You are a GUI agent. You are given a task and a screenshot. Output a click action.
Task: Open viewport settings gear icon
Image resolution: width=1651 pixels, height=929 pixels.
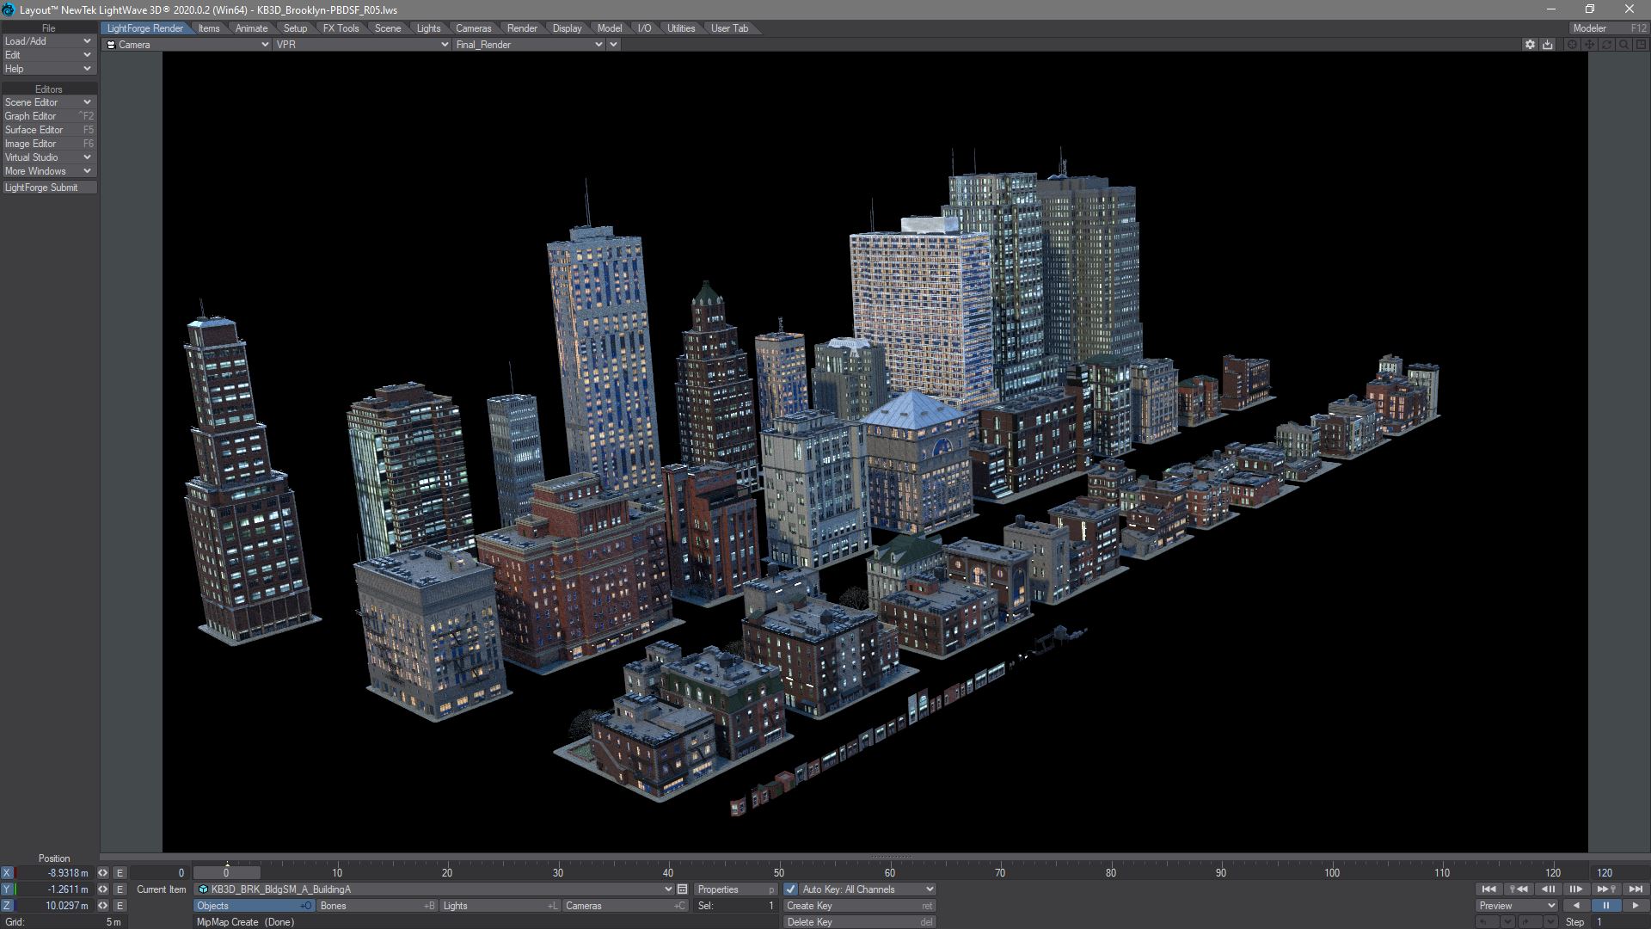(1530, 45)
